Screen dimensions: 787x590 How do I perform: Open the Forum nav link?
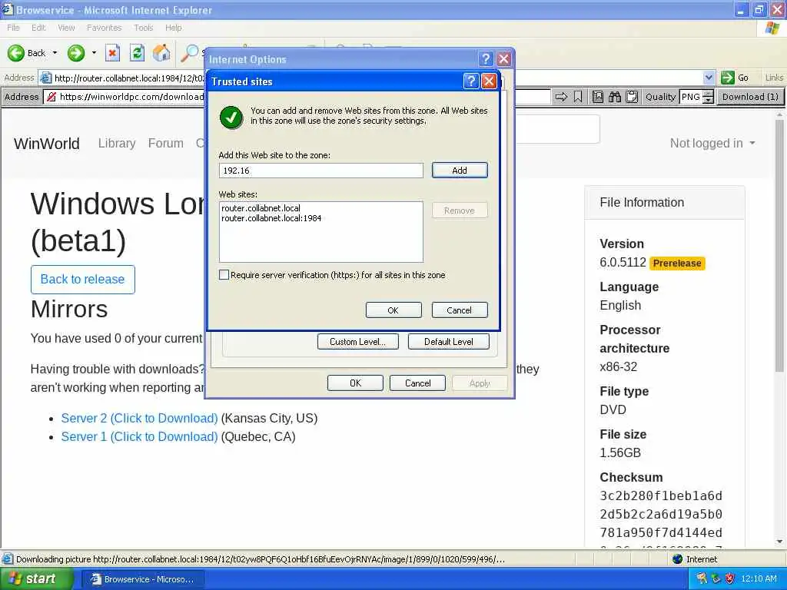click(x=166, y=143)
